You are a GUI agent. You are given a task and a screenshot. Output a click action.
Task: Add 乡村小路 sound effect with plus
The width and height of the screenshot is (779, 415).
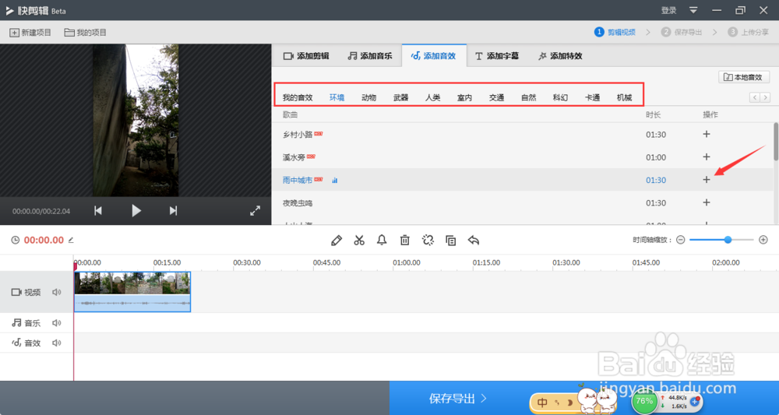coord(707,134)
